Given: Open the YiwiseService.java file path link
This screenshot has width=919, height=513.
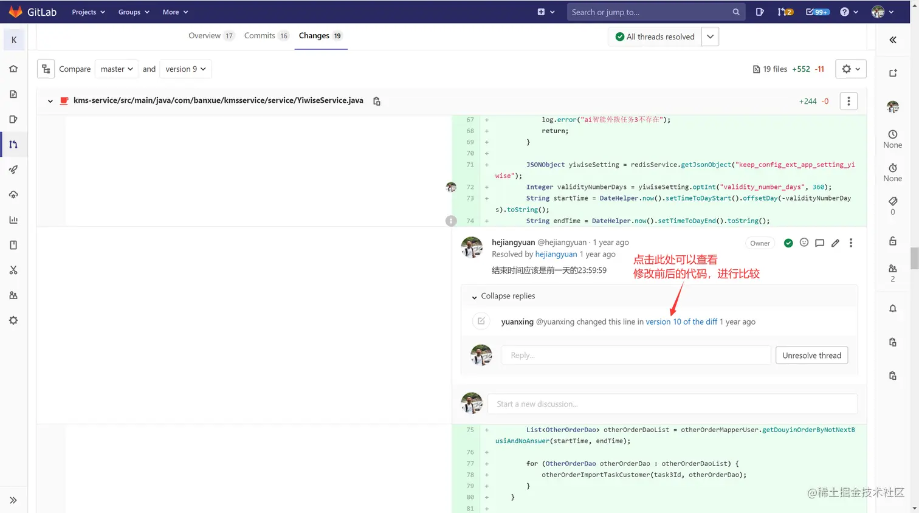Looking at the screenshot, I should point(218,101).
